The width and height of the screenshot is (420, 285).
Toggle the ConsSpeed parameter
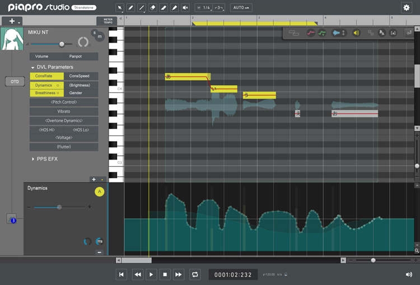(81, 76)
